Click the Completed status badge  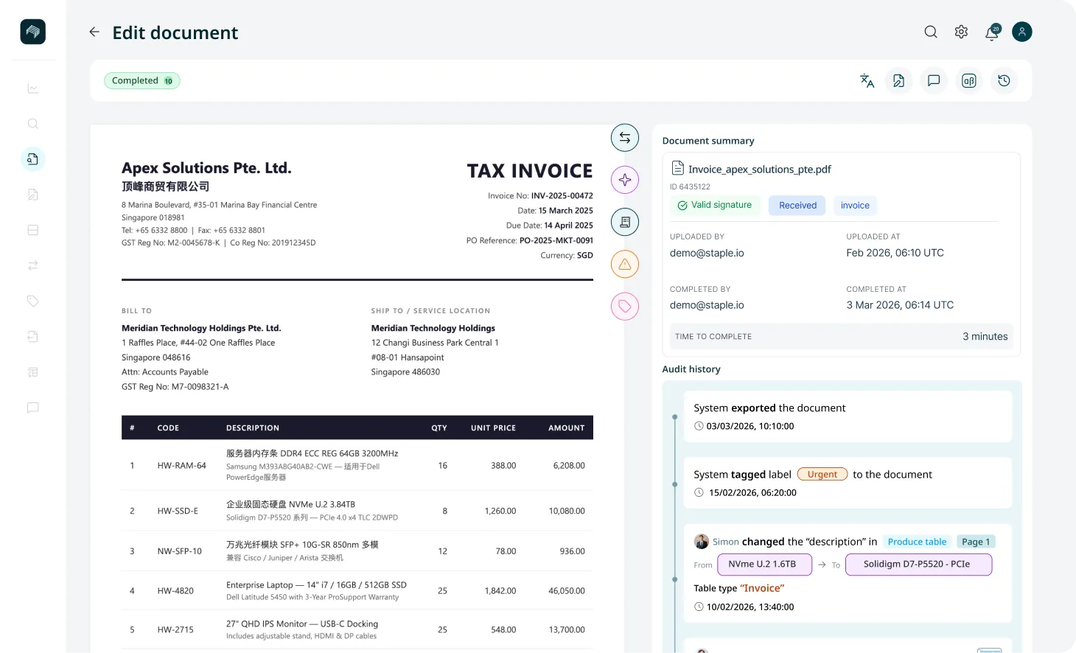[x=142, y=80]
